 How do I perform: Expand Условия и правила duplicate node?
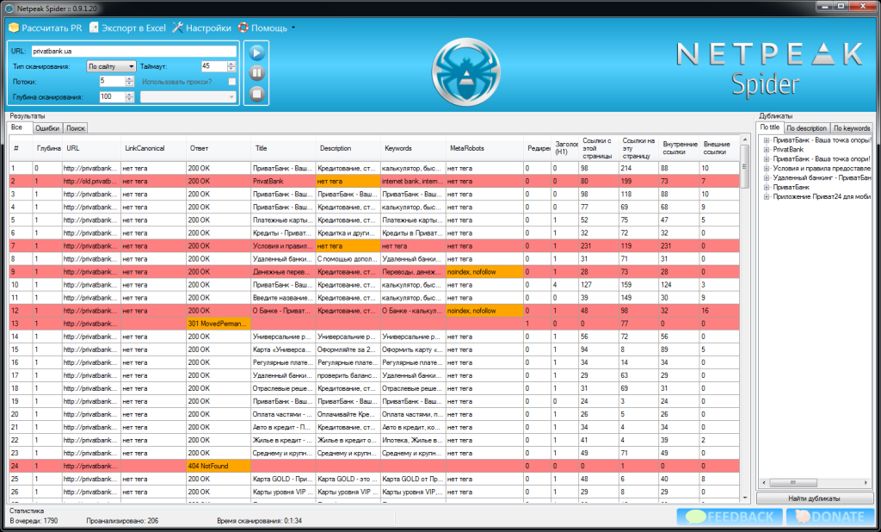(x=767, y=168)
